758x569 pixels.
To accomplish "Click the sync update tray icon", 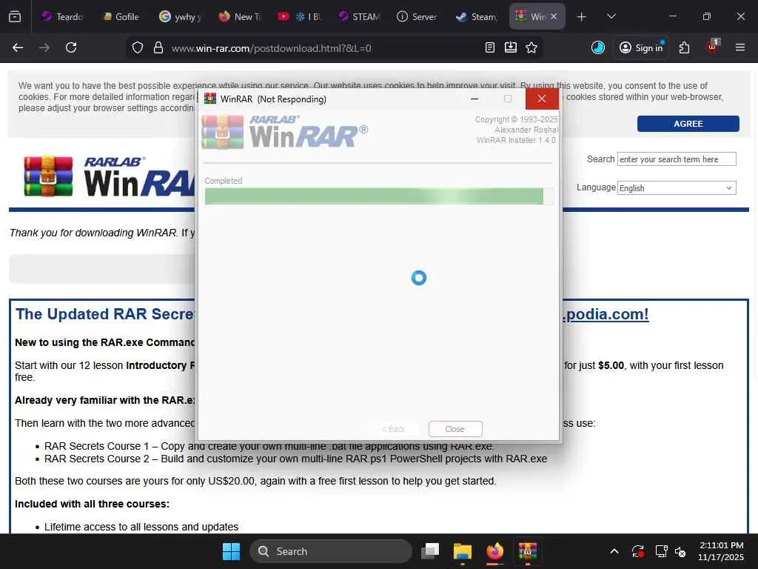I will click(x=637, y=551).
